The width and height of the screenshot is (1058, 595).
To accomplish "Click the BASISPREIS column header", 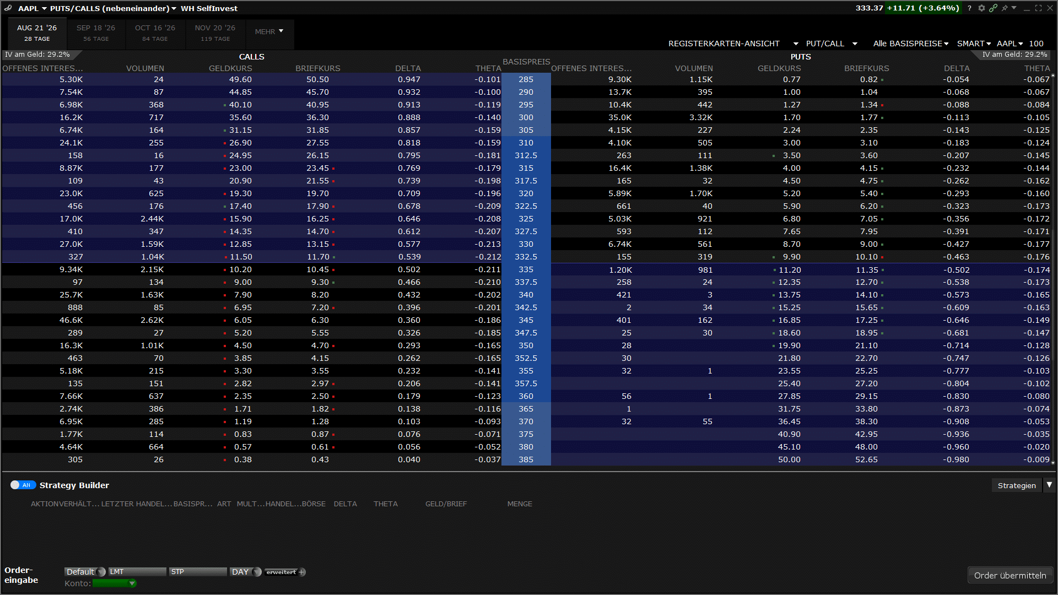I will [x=526, y=62].
